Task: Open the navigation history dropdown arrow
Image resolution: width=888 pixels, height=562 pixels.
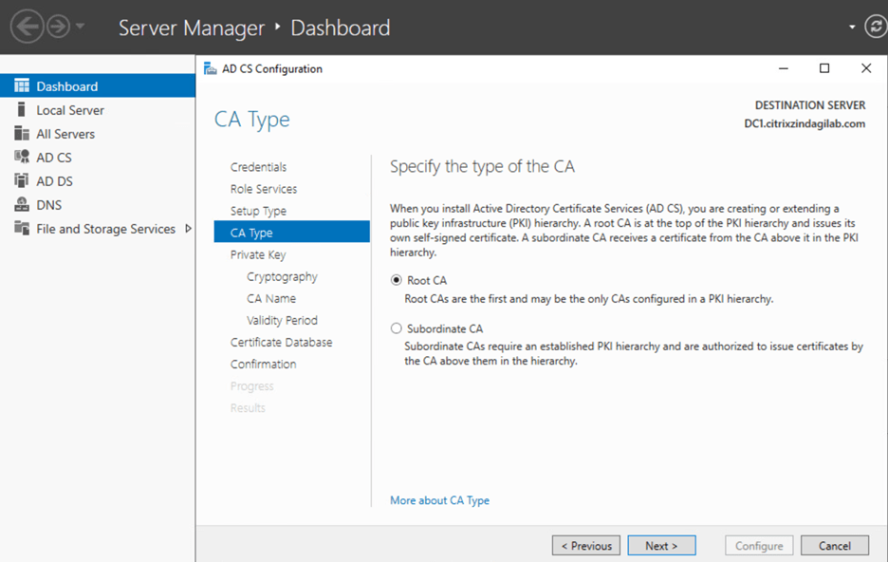Action: pos(80,26)
